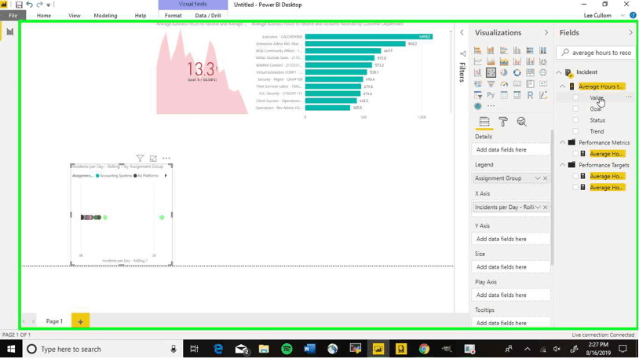Select the 100% stacked column chart visualization

coord(543,50)
